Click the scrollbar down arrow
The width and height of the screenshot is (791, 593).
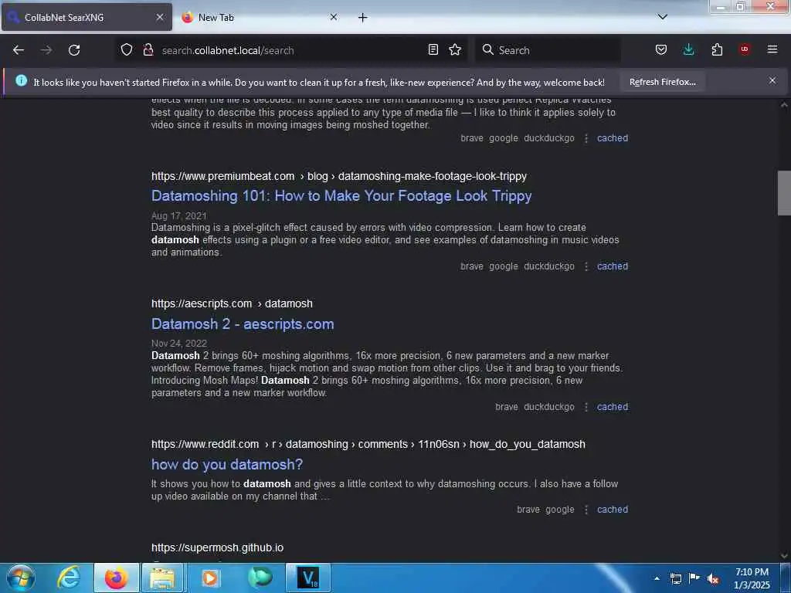[x=784, y=555]
